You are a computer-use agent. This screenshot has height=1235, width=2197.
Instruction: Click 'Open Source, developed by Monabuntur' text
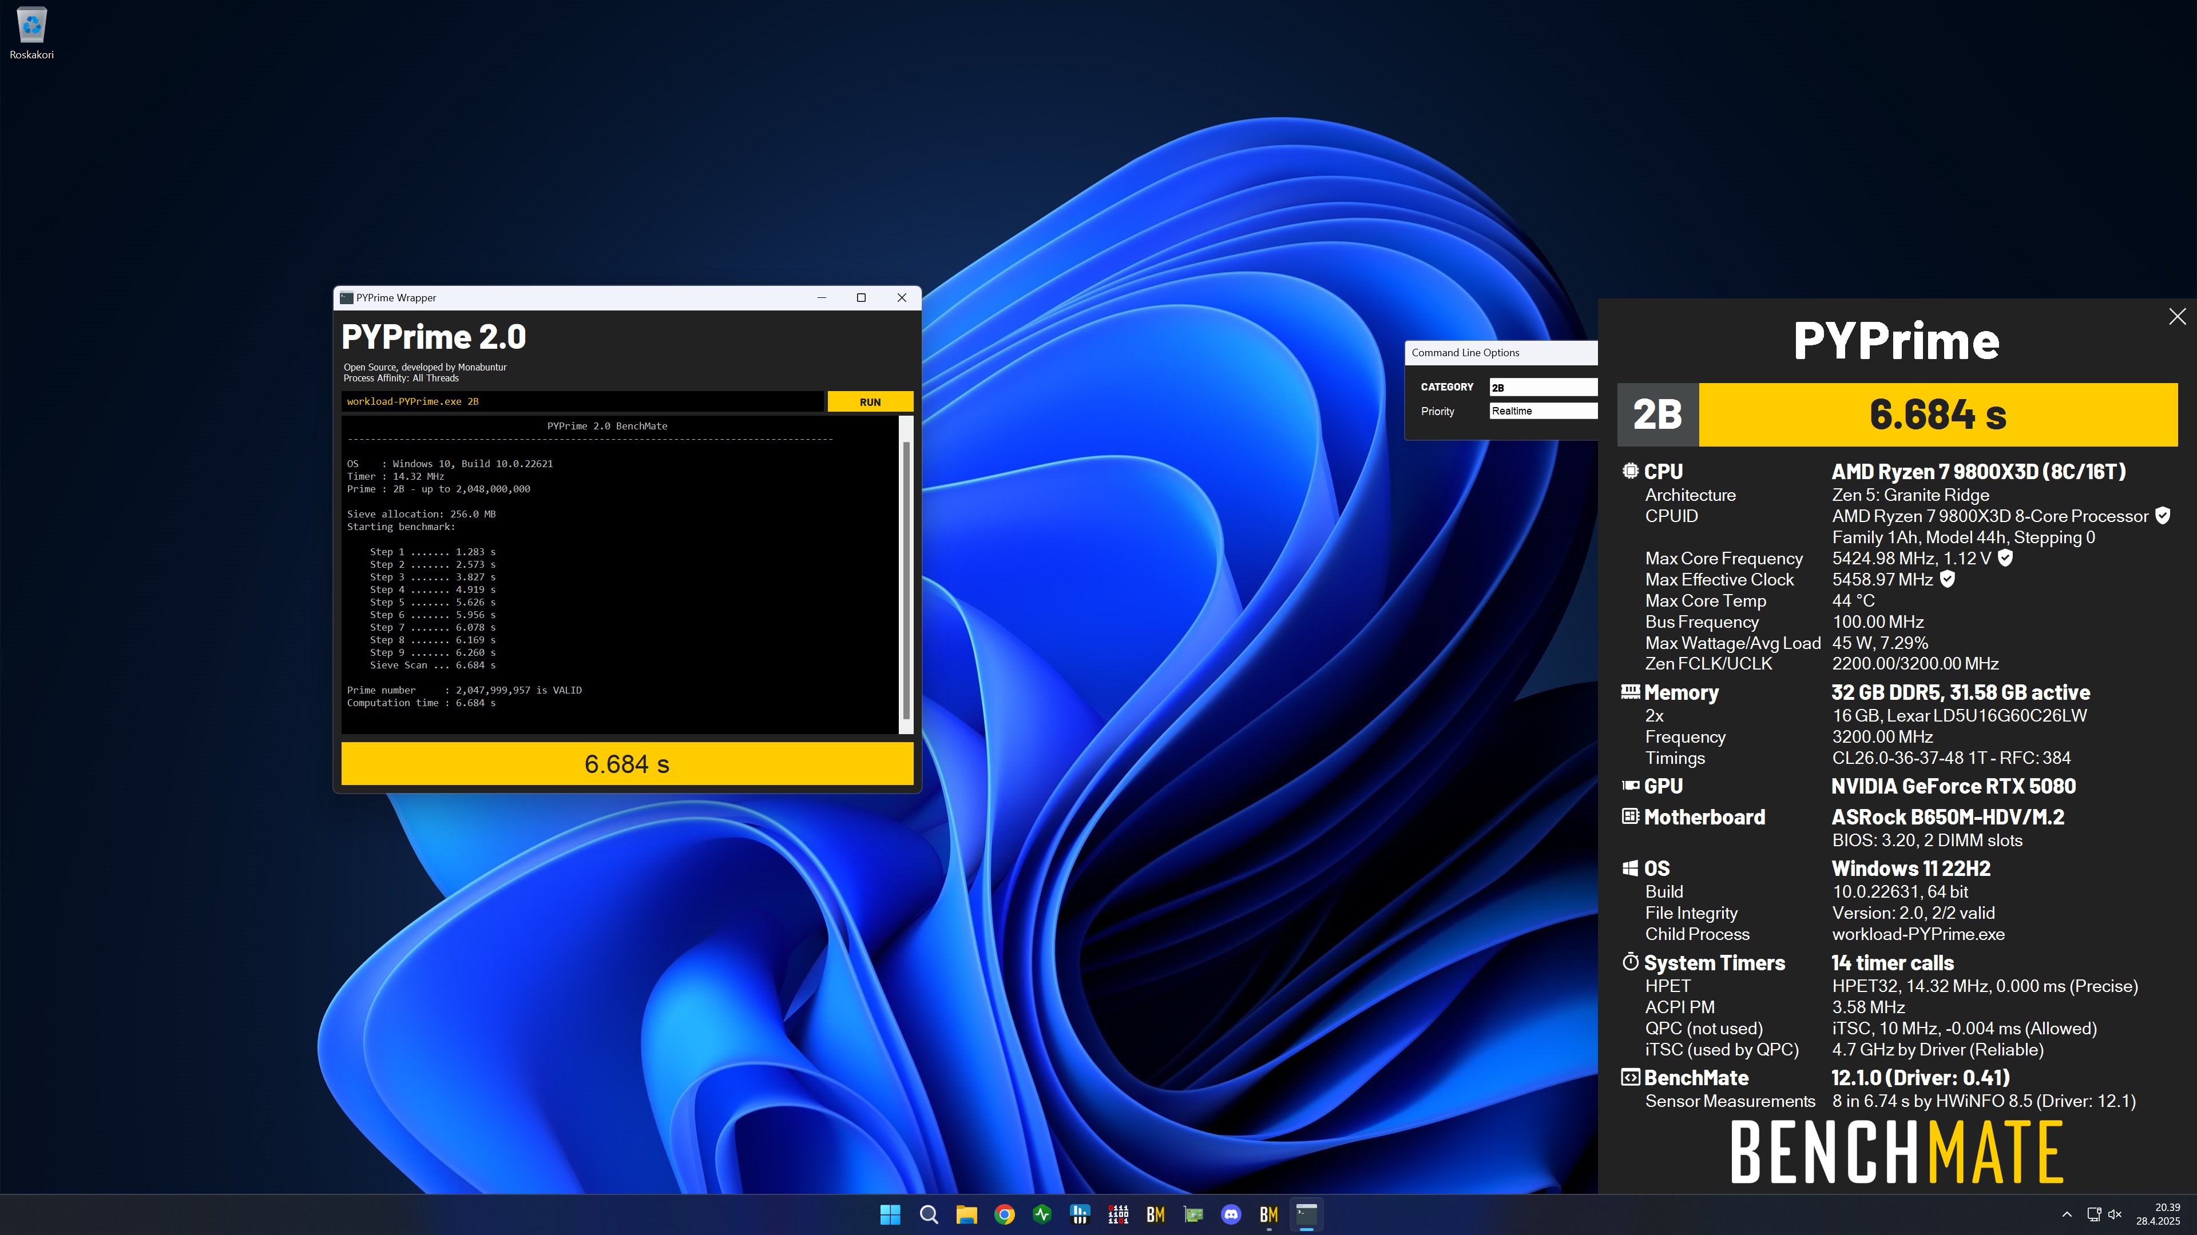point(425,367)
